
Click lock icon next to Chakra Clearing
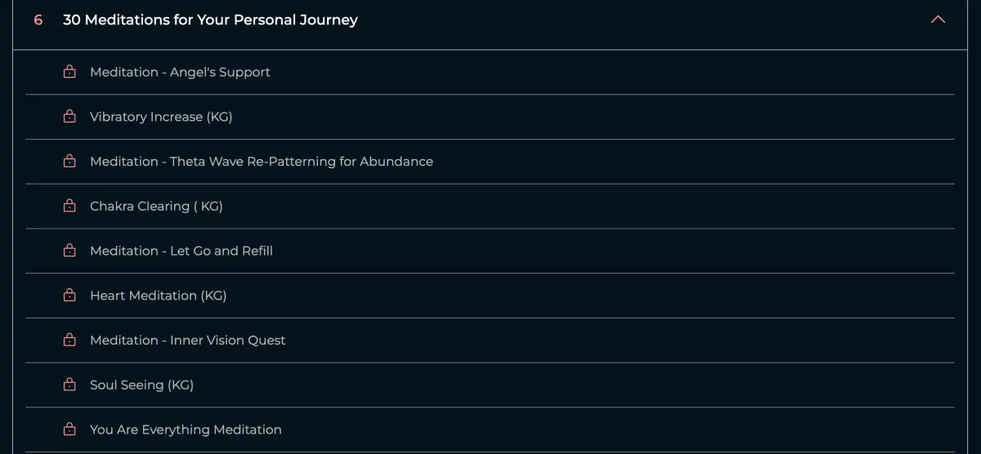[69, 206]
